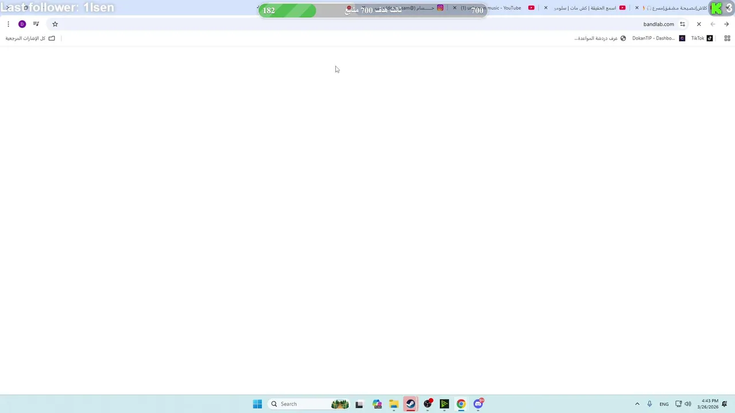Open the TikTok bookmark
This screenshot has width=735, height=413.
click(702, 38)
